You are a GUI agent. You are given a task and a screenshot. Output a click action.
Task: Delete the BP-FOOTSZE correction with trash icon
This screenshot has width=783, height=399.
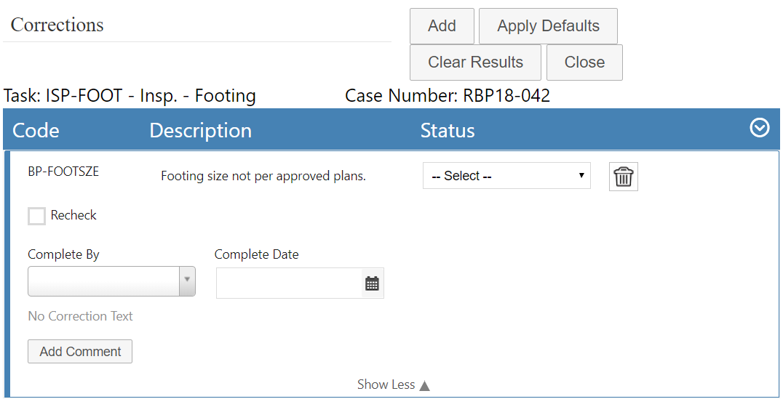tap(623, 177)
